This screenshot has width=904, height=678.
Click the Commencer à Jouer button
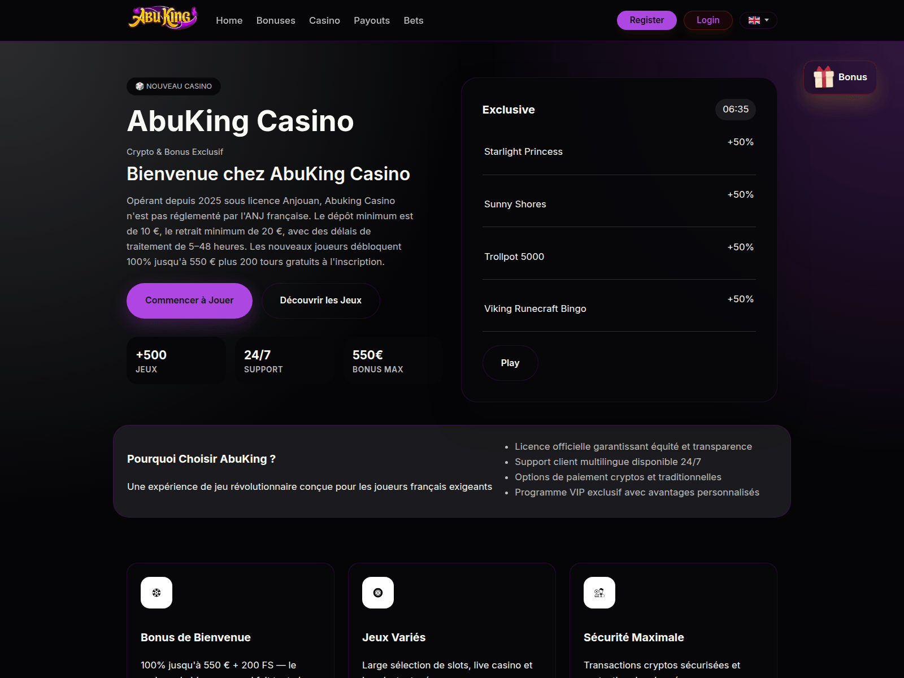(x=189, y=301)
